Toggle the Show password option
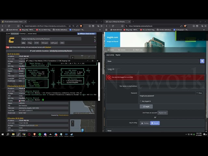This screenshot has width=208, height=156. (200, 93)
